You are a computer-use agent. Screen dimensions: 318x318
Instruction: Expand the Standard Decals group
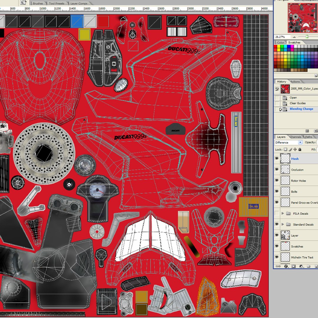click(283, 224)
